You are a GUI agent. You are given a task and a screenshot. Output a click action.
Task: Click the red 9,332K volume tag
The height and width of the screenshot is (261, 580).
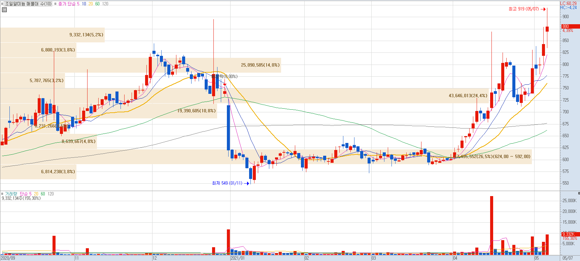[570, 234]
